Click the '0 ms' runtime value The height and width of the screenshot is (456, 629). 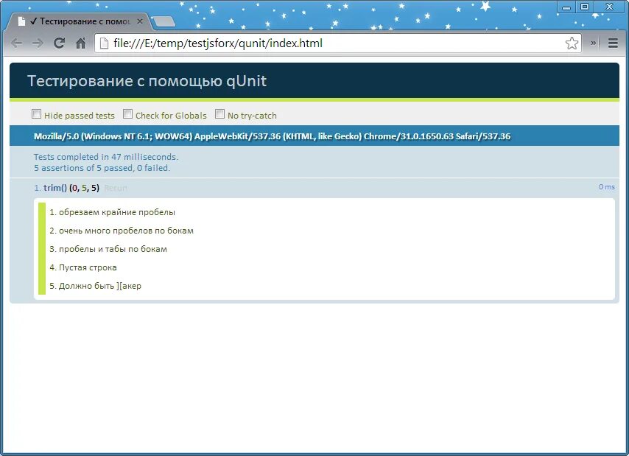pyautogui.click(x=607, y=187)
